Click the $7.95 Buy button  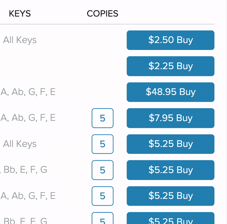[170, 118]
